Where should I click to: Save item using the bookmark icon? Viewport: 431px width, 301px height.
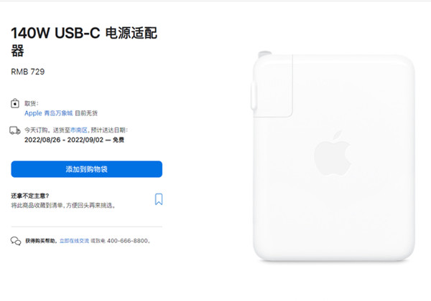(159, 199)
